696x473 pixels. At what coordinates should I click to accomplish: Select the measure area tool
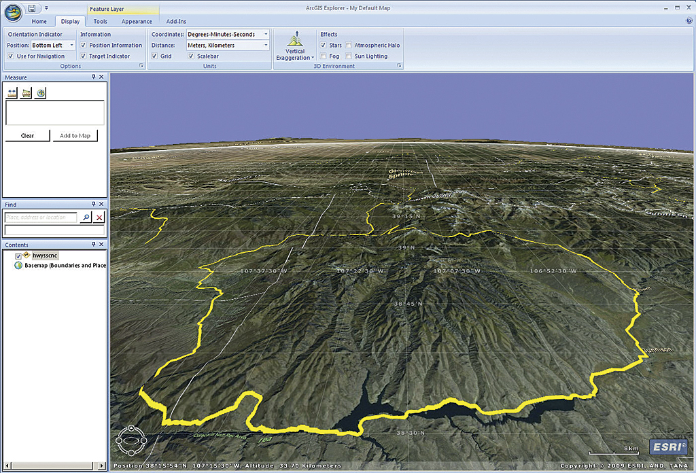27,92
